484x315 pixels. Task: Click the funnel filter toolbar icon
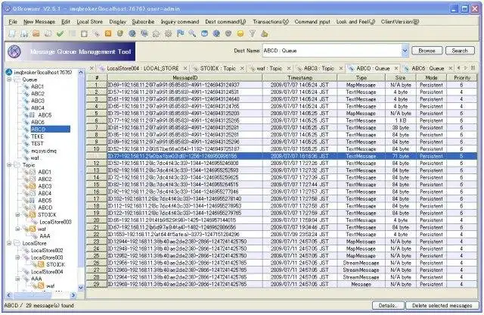point(252,33)
